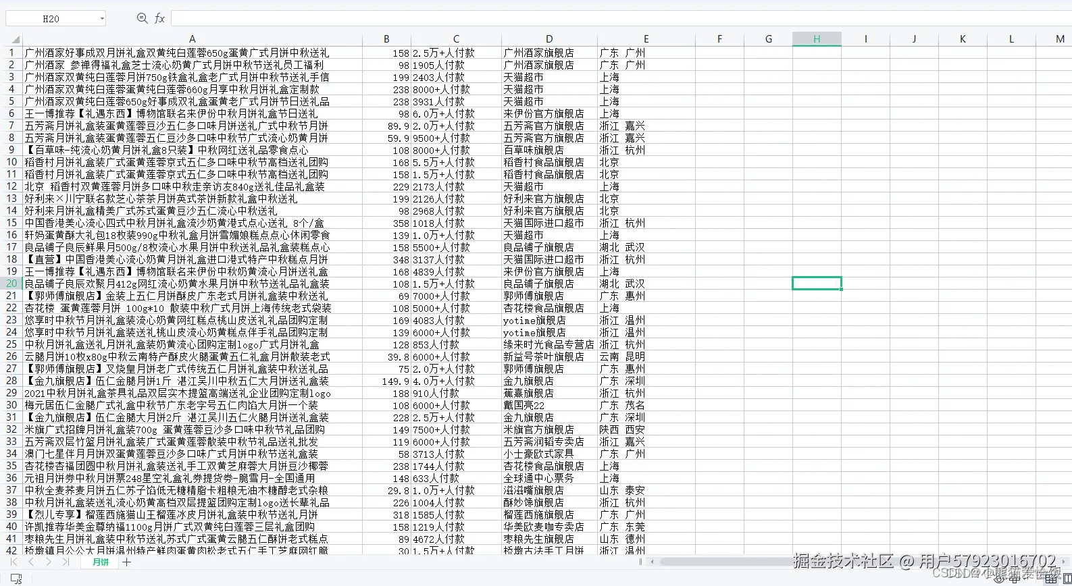Viewport: 1072px width, 586px height.
Task: Click the sheet tab split handle
Action: point(640,562)
